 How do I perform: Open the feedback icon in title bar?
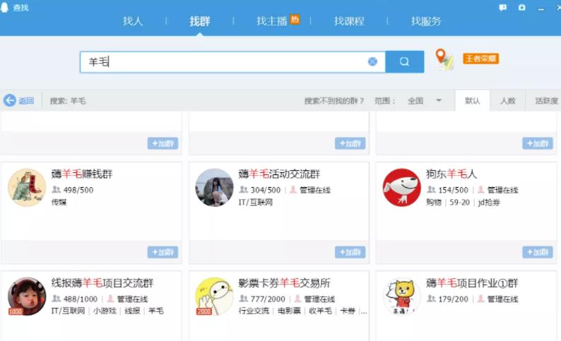point(503,7)
